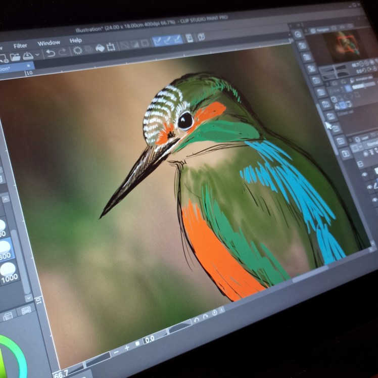Open the Help menu
The image size is (378, 378).
click(x=75, y=40)
